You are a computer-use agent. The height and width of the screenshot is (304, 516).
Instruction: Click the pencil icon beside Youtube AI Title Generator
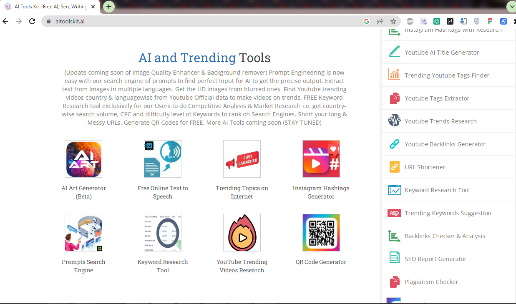point(394,52)
